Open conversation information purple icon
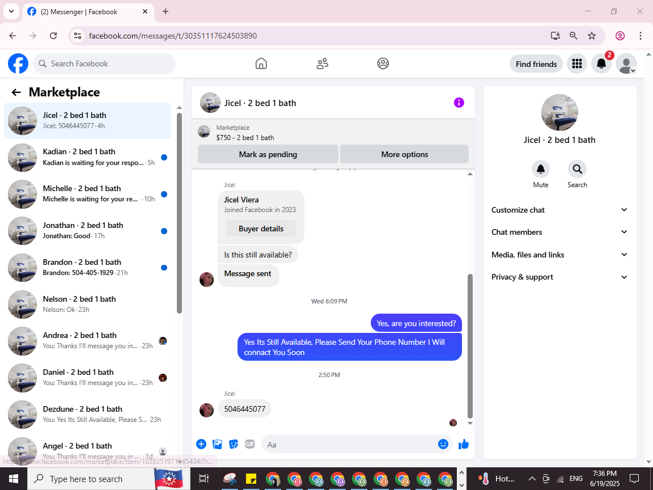The height and width of the screenshot is (490, 653). (x=459, y=103)
